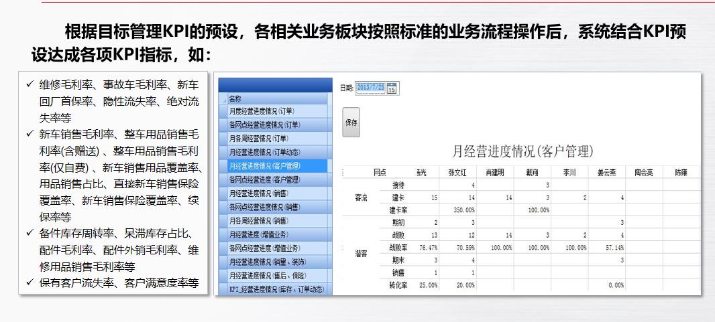Click the 张文红 column header in table
This screenshot has width=715, height=322.
pos(461,172)
